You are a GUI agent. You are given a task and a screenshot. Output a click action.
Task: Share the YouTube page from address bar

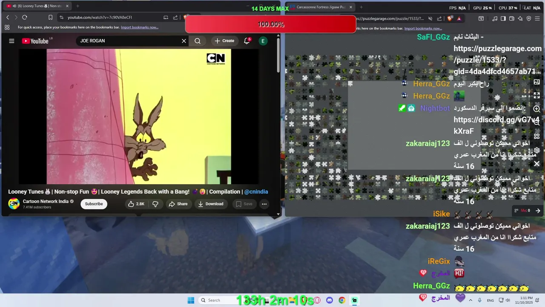coord(175,17)
